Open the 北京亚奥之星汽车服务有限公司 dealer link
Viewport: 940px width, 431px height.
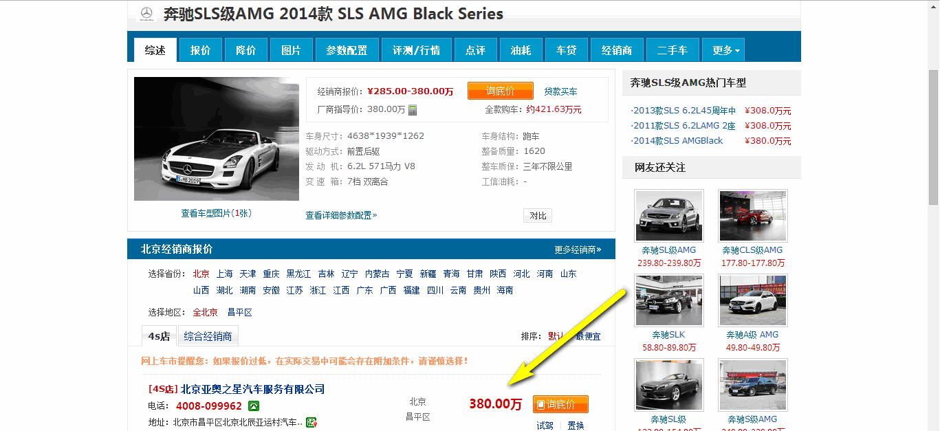pyautogui.click(x=253, y=389)
